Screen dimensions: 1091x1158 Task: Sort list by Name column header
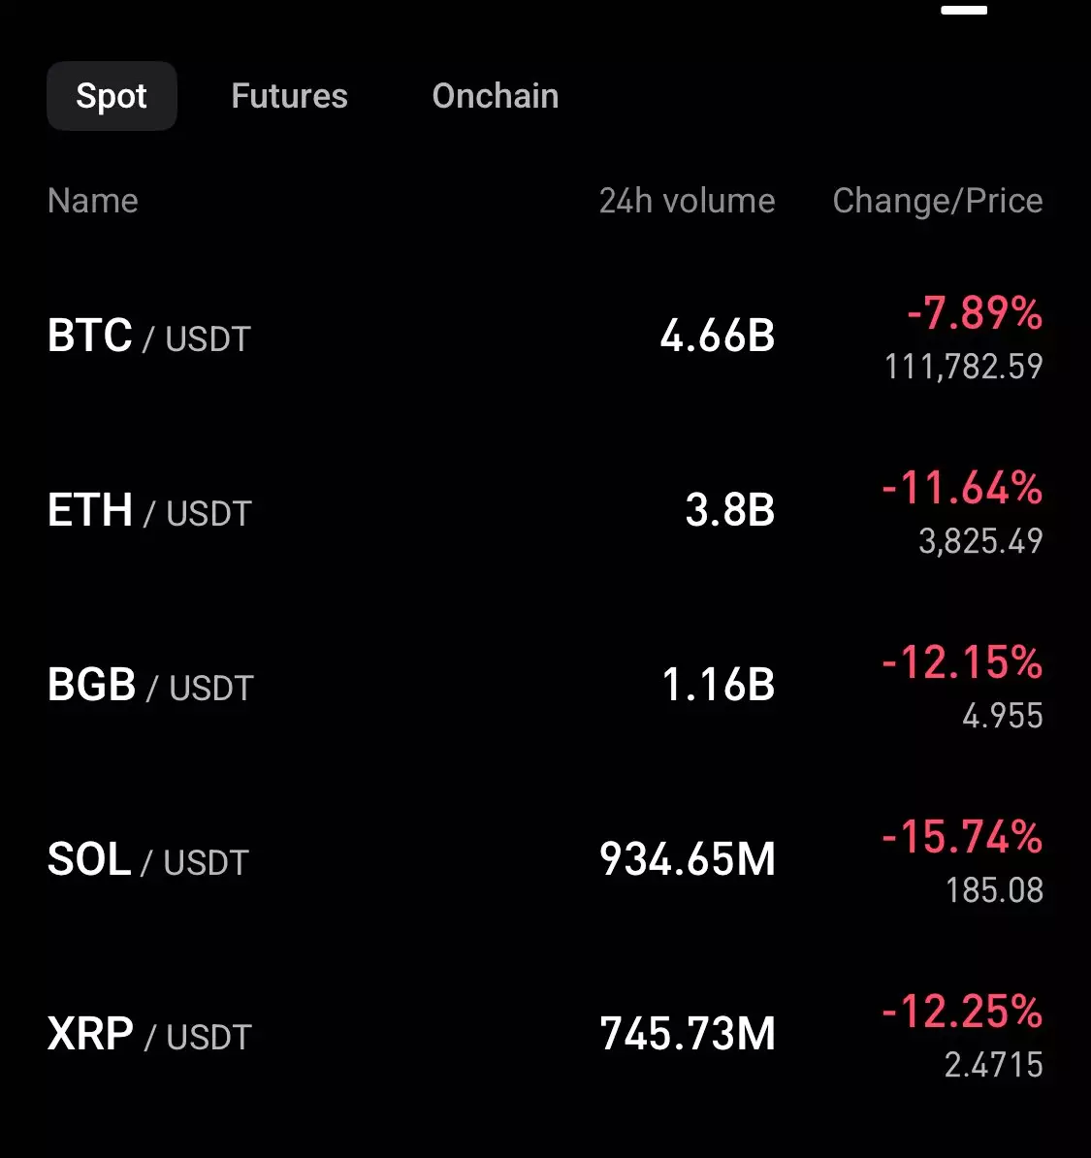click(93, 201)
